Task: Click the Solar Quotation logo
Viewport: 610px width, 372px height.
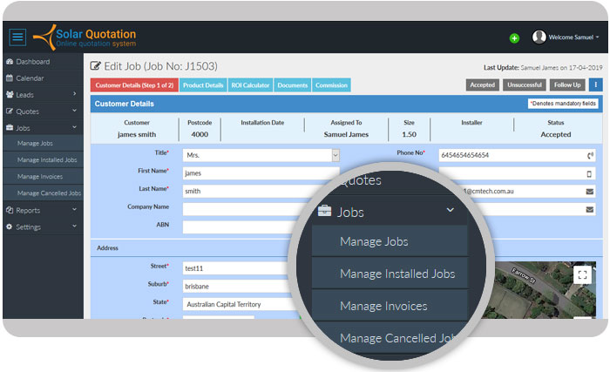Action: coord(85,38)
